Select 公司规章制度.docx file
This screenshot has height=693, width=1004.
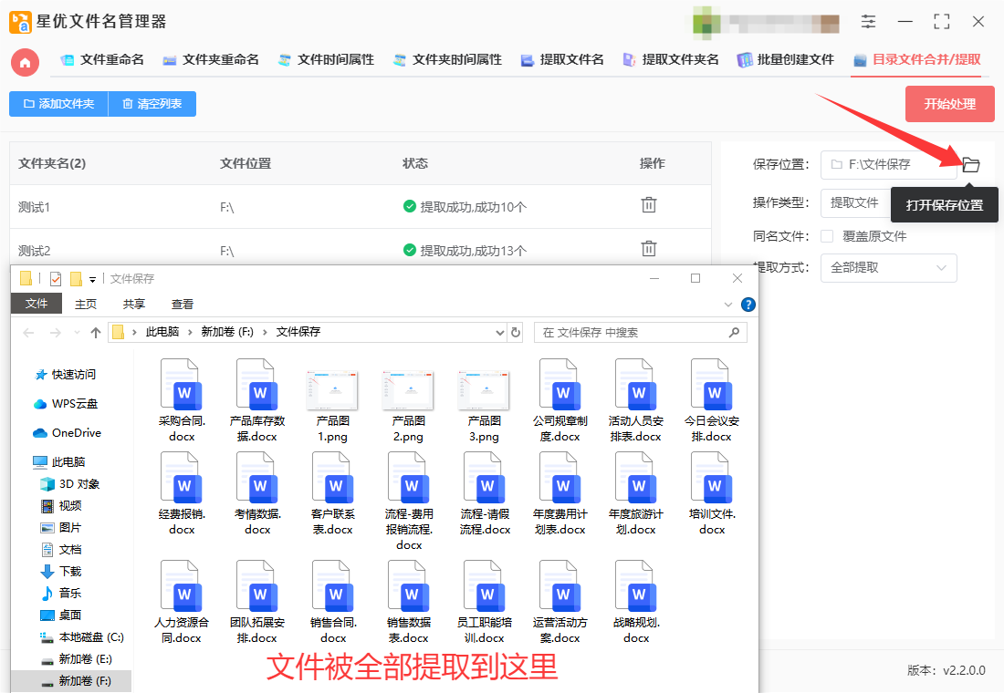tap(560, 401)
